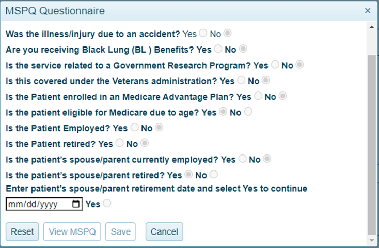
Task: Select Yes for Medicare Advantage Plan enrollment
Action: tap(258, 96)
